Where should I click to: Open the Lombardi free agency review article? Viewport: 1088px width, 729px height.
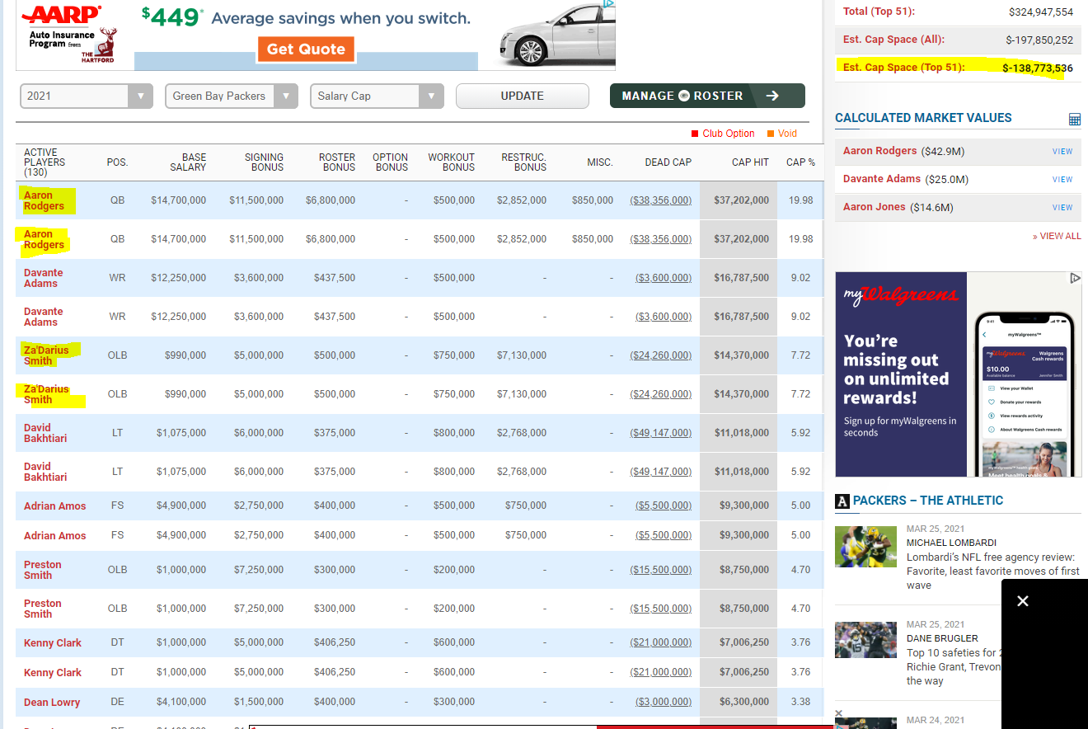pos(992,571)
